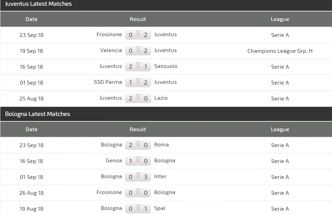Viewport: 332px width, 214px height.
Task: Open the Roma team link
Action: [x=161, y=145]
